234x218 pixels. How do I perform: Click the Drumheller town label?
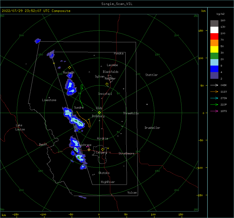click(152, 128)
